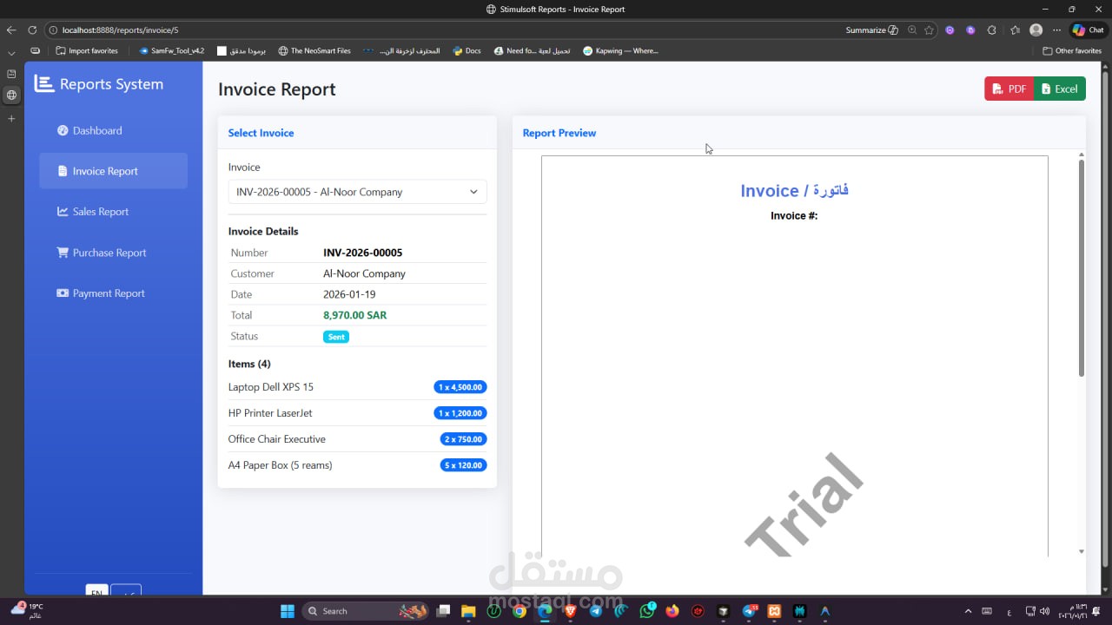
Task: Reload the page with refresh icon
Action: pyautogui.click(x=32, y=30)
